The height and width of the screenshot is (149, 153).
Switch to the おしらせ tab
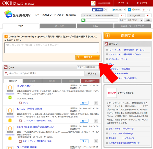(x=58, y=26)
